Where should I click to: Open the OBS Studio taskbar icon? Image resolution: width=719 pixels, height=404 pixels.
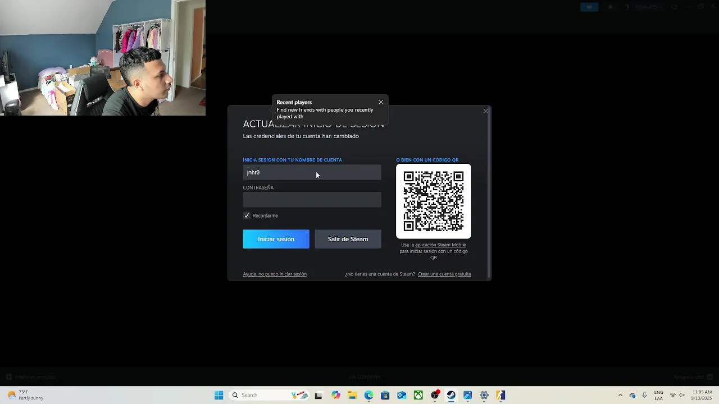[435, 395]
